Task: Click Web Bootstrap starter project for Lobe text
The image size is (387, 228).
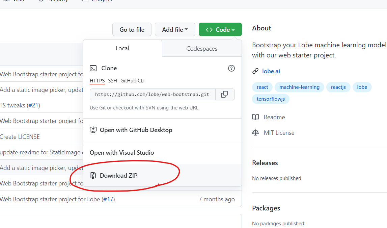Action: [x=50, y=199]
